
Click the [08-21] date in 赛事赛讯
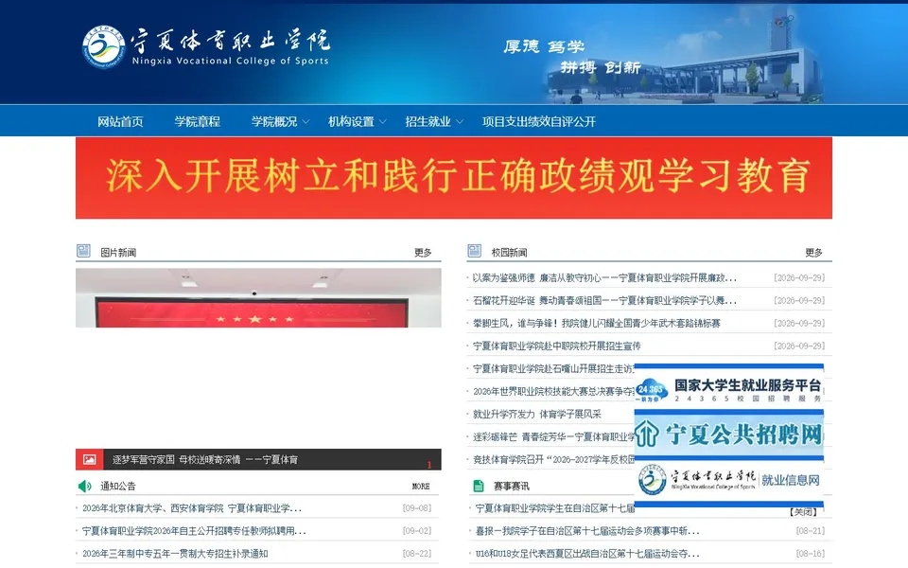click(x=811, y=531)
